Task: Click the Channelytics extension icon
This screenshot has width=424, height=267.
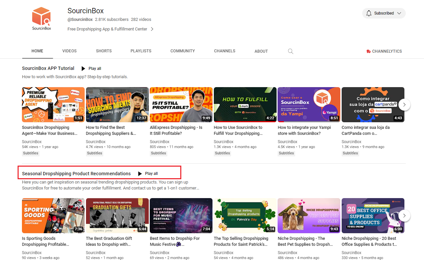Action: click(x=368, y=51)
